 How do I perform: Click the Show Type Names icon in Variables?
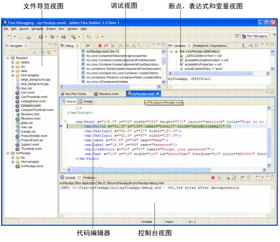[244, 46]
